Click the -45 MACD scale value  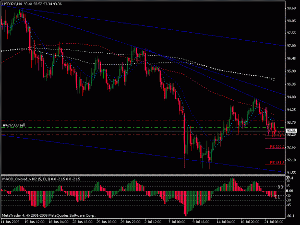289,205
